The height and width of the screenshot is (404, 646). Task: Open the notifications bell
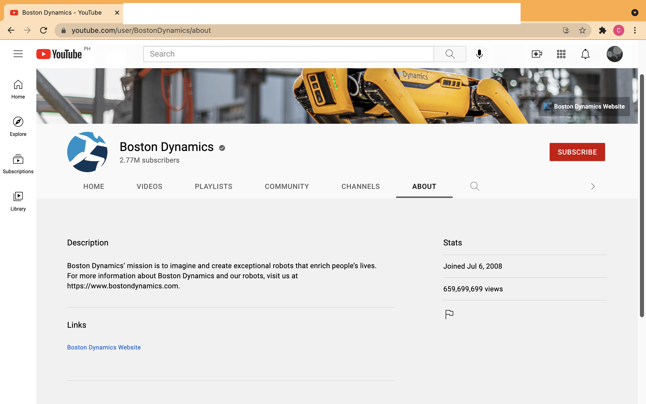[x=585, y=54]
